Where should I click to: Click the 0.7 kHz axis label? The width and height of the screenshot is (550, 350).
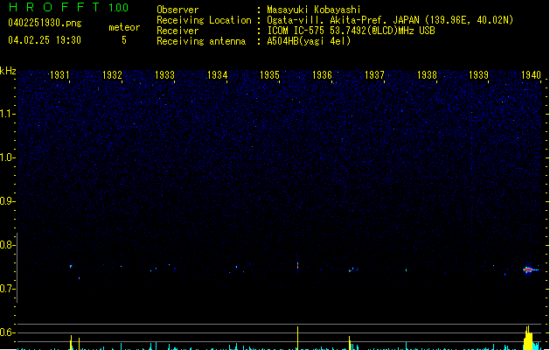tap(7, 289)
